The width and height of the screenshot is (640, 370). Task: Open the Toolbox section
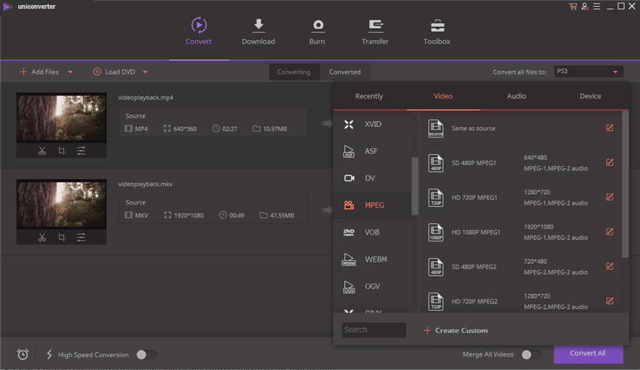pos(437,32)
